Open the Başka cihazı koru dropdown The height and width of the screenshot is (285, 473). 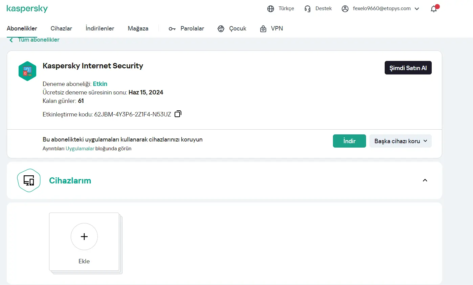tap(401, 141)
